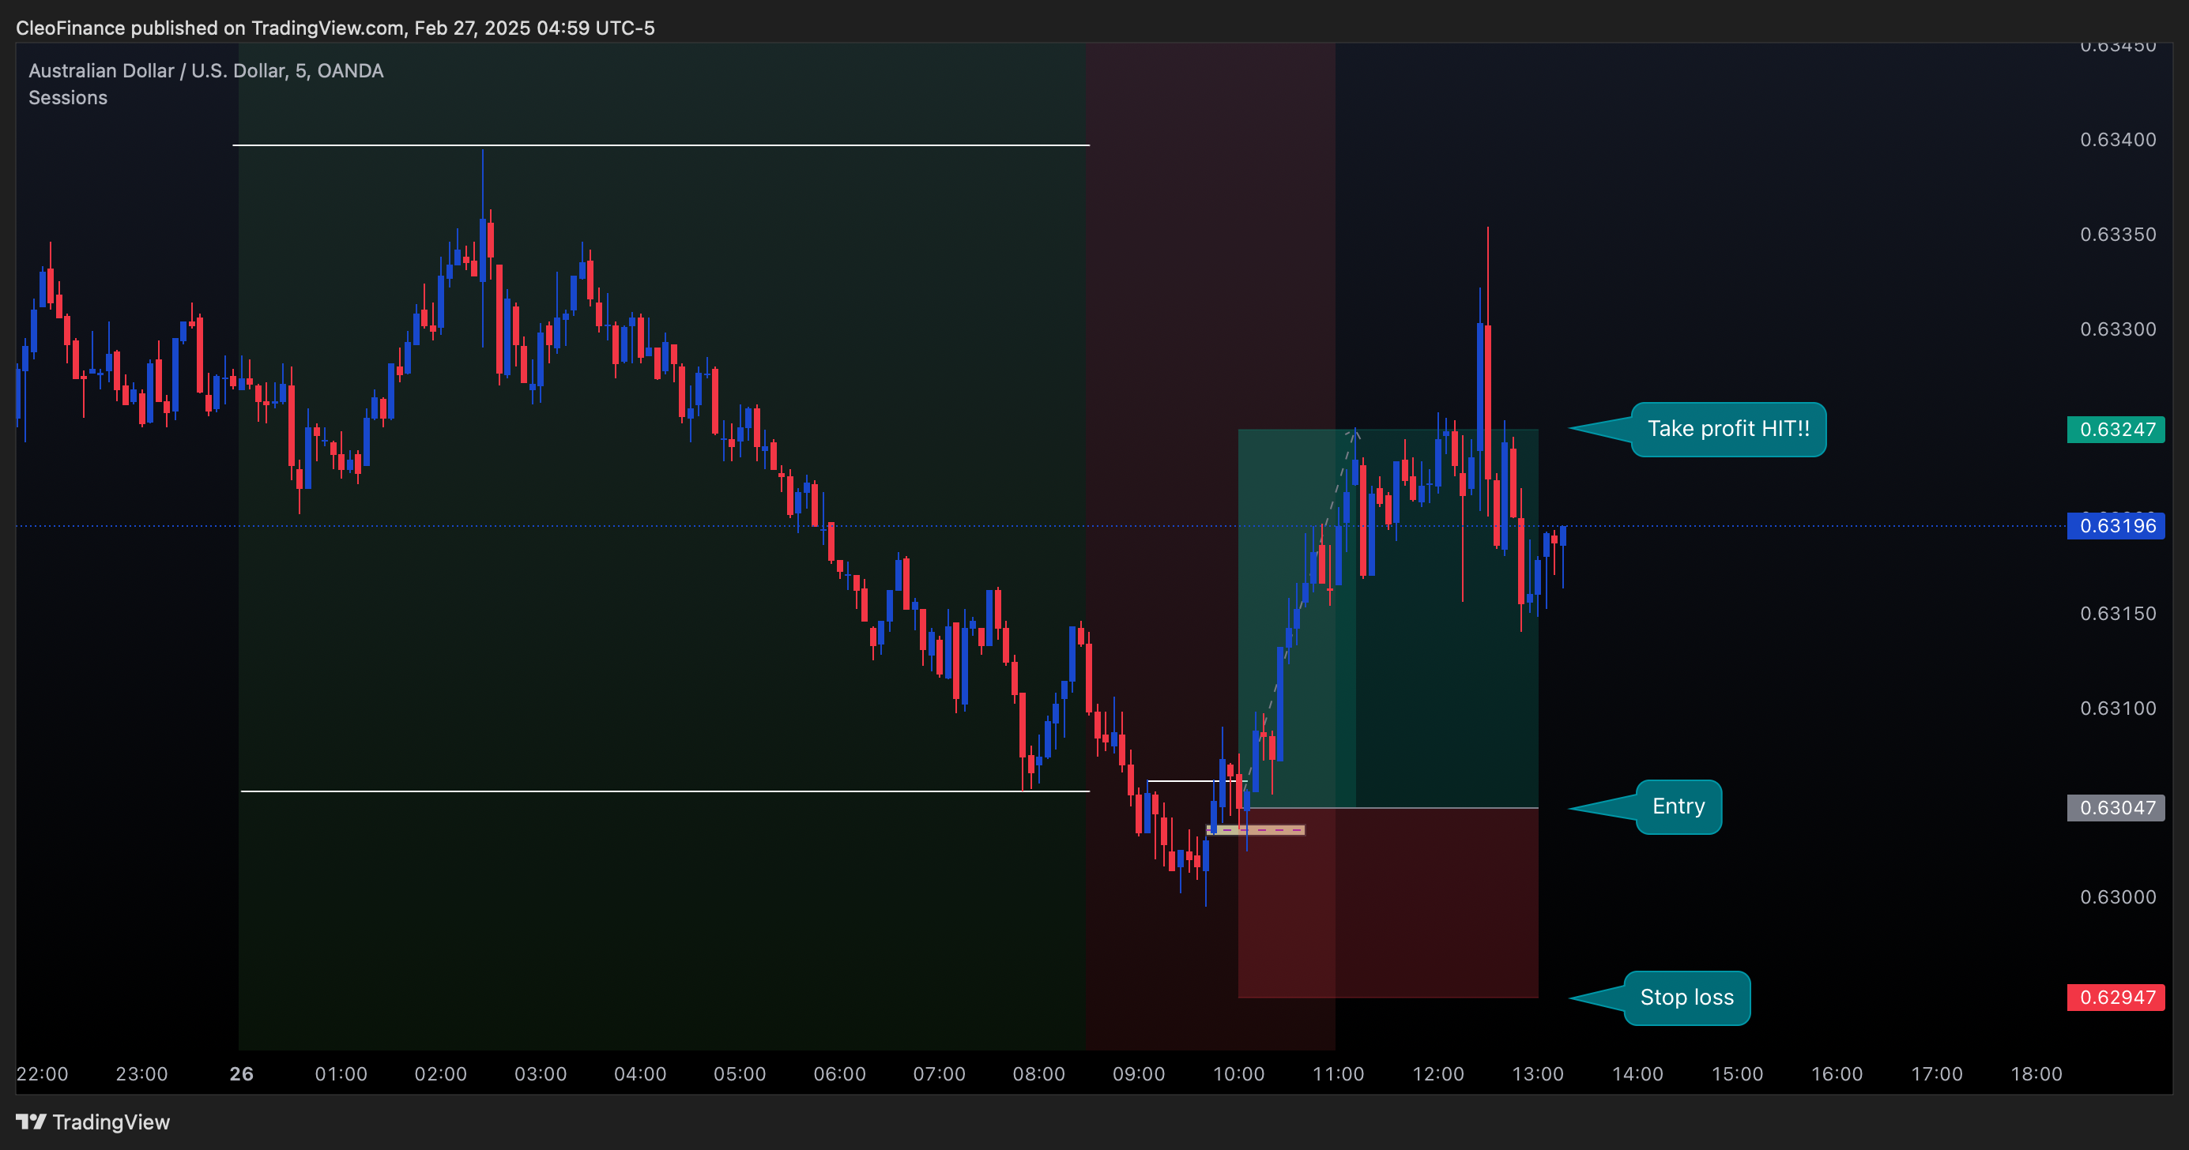
Task: Click the 16:00 time axis label
Action: [1837, 1073]
